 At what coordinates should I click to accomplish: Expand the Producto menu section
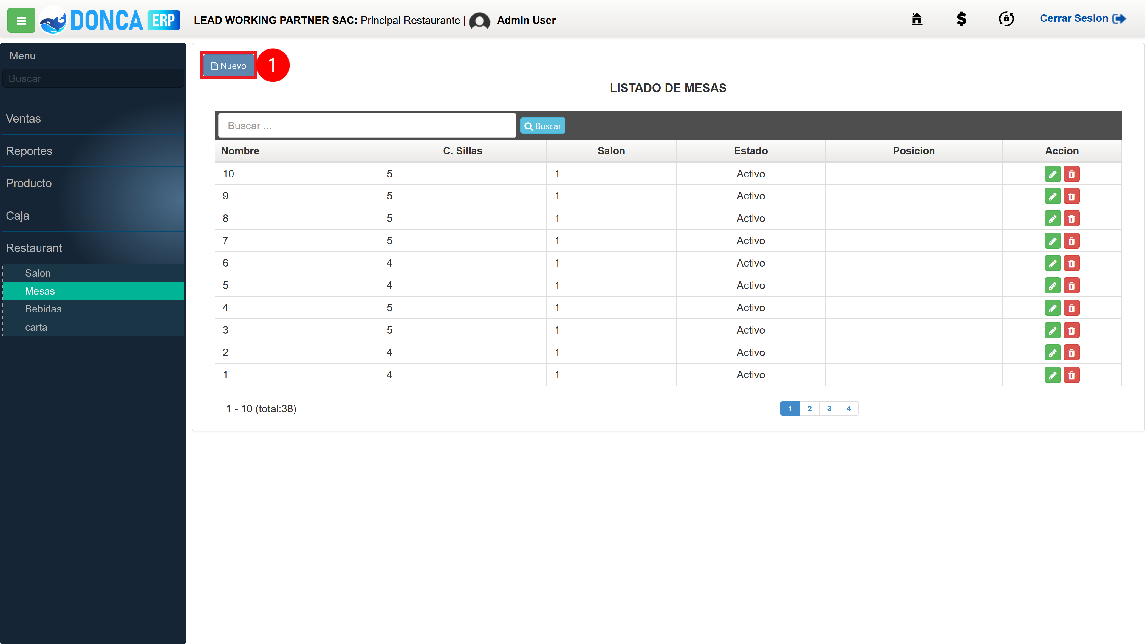[x=93, y=183]
